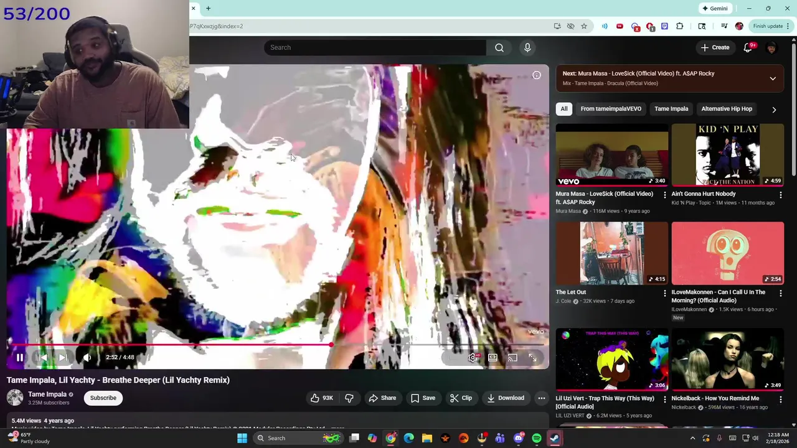Image resolution: width=797 pixels, height=448 pixels.
Task: Open Chrome profile avatar
Action: (x=739, y=26)
